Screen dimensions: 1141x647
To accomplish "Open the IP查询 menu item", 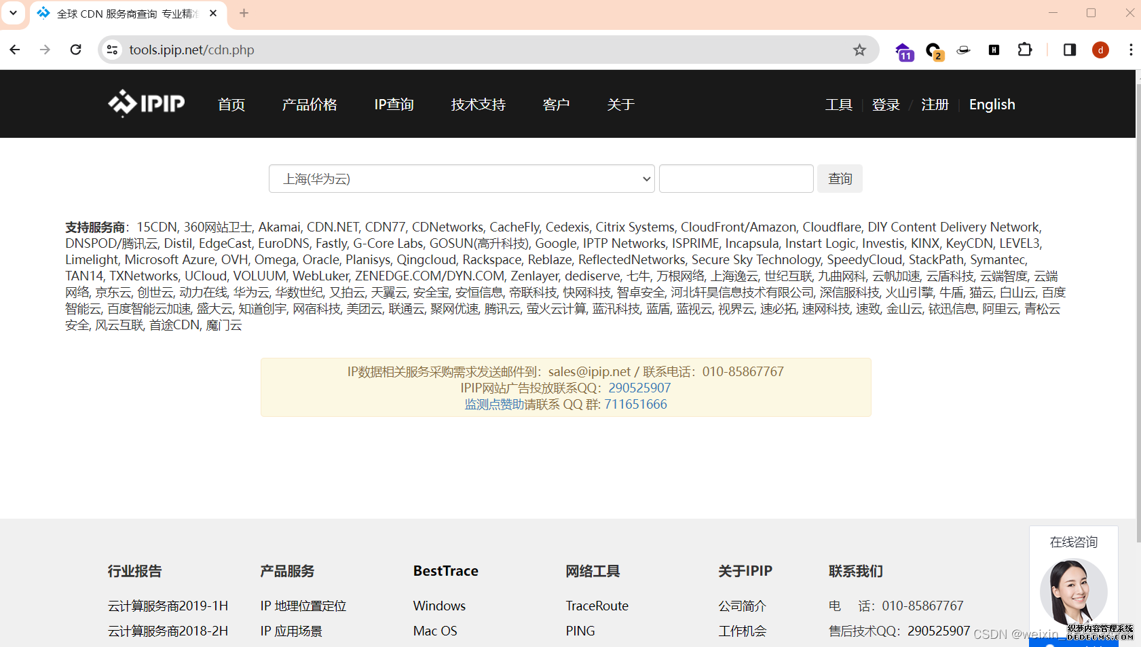I will [x=394, y=105].
